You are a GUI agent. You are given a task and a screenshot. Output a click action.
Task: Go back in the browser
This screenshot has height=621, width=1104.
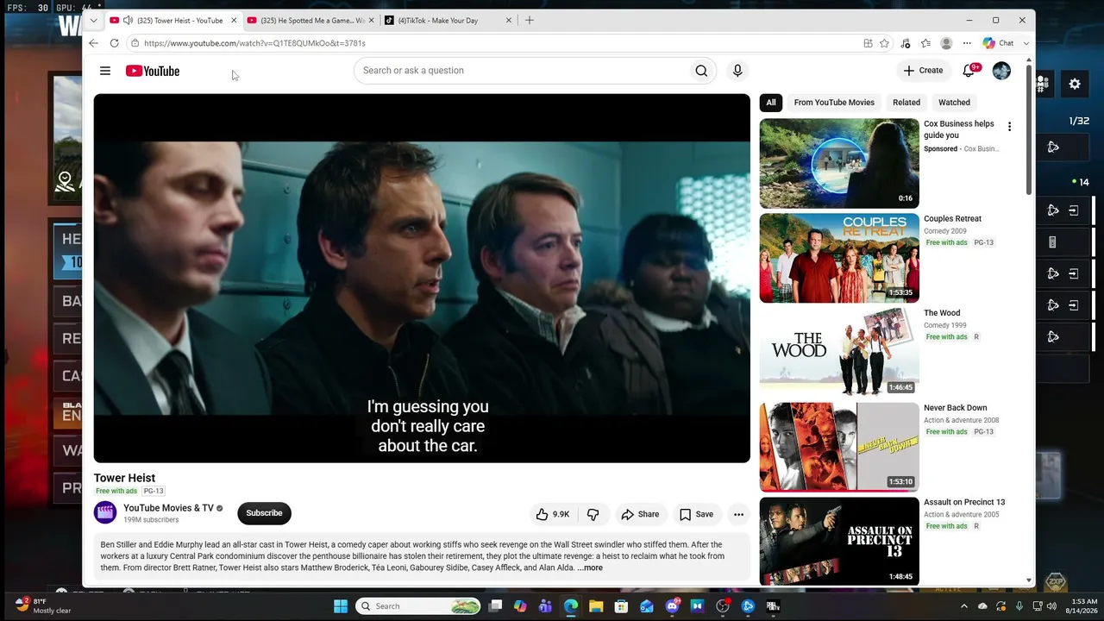pos(93,43)
